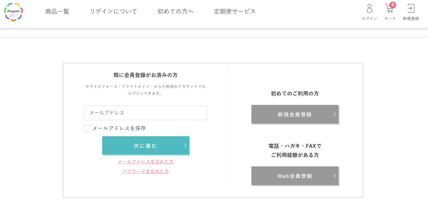Open the リゲインについて menu item
Image resolution: width=428 pixels, height=206 pixels.
coord(114,11)
